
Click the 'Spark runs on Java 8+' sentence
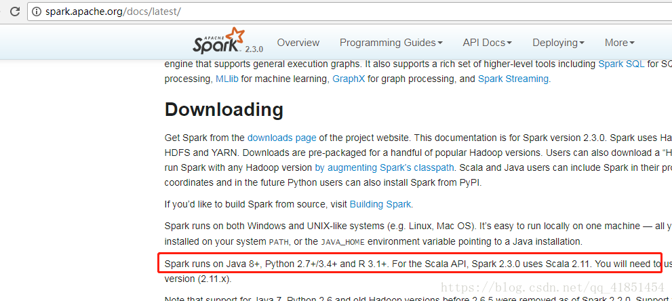tap(277, 264)
